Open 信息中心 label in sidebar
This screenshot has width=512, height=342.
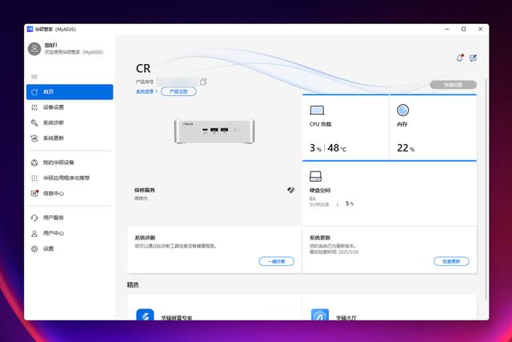point(54,194)
